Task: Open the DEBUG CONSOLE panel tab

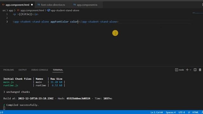Action: pyautogui.click(x=40, y=70)
